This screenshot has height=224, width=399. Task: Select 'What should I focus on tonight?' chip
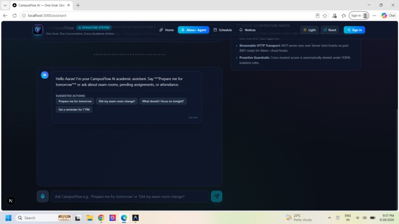click(163, 101)
